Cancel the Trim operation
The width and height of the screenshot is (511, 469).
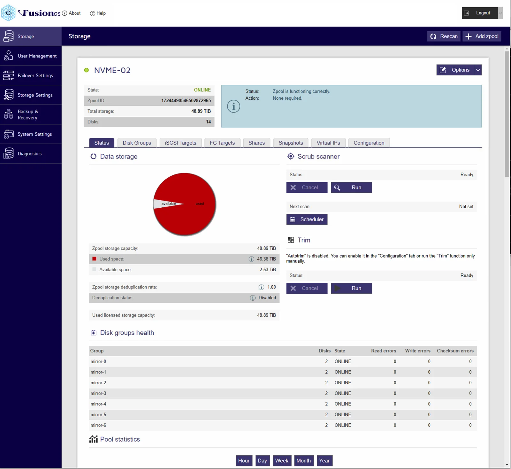point(307,288)
